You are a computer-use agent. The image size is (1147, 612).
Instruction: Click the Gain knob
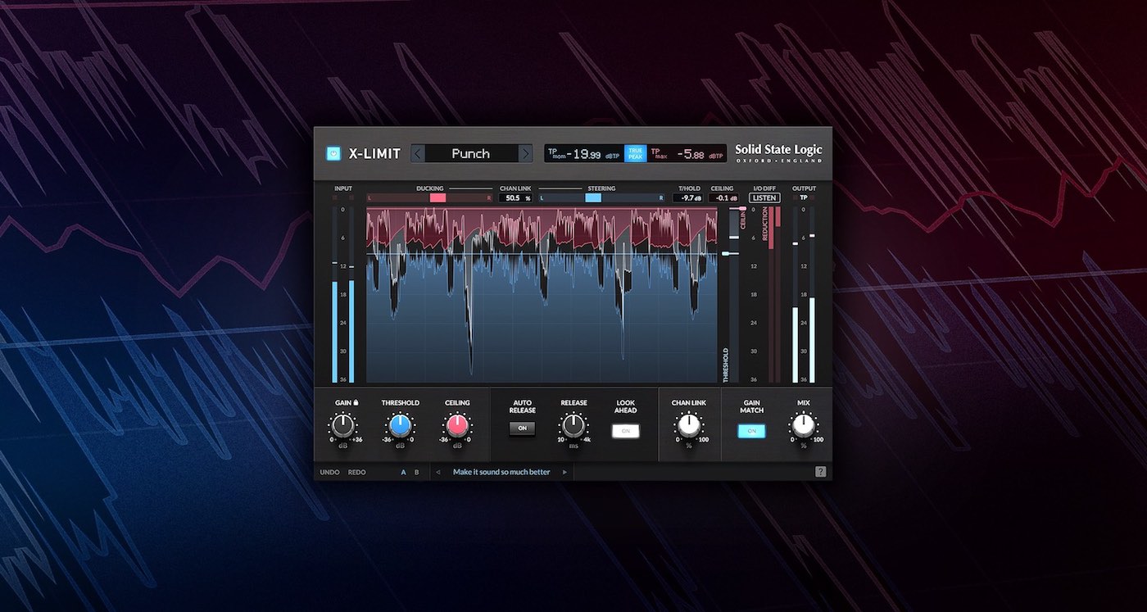pyautogui.click(x=342, y=425)
